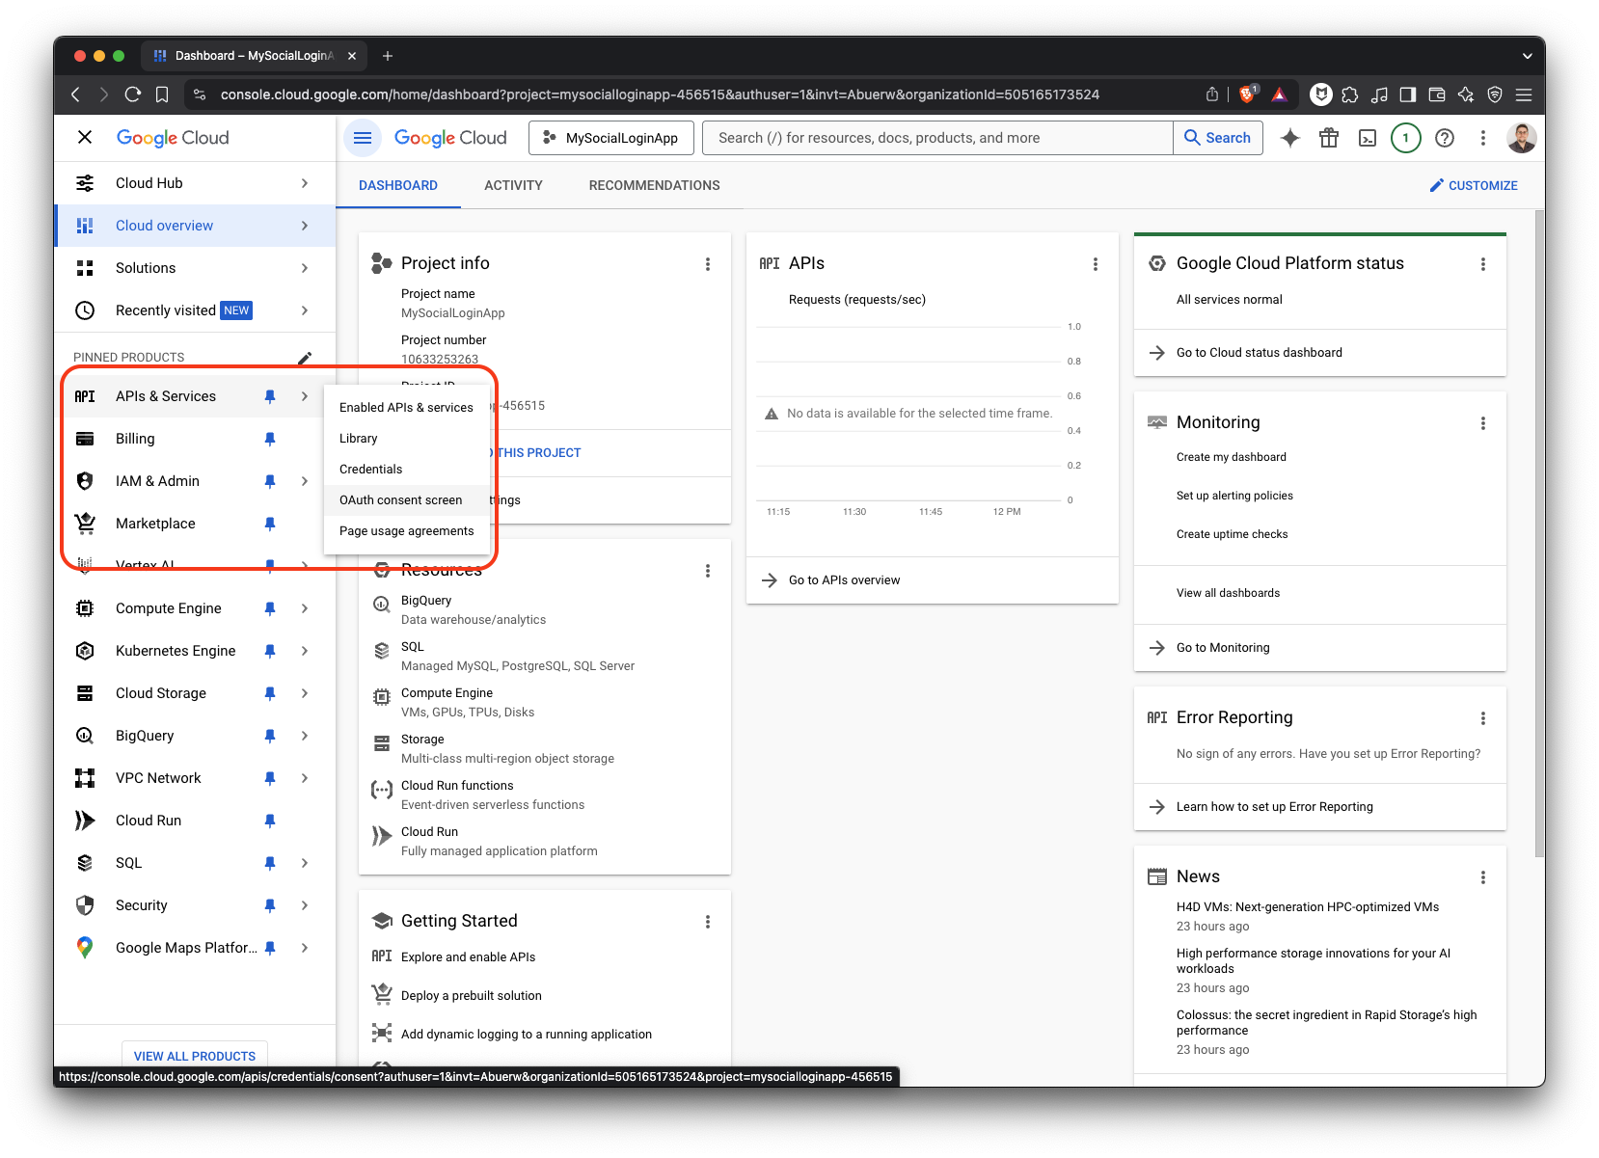The width and height of the screenshot is (1599, 1158).
Task: Expand the Cloud overview submenu chevron
Action: pyautogui.click(x=305, y=226)
